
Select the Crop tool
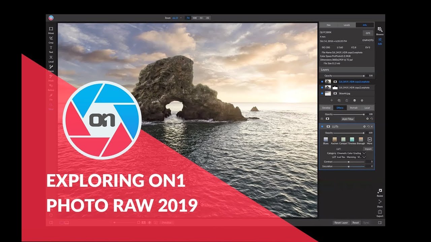[51, 39]
